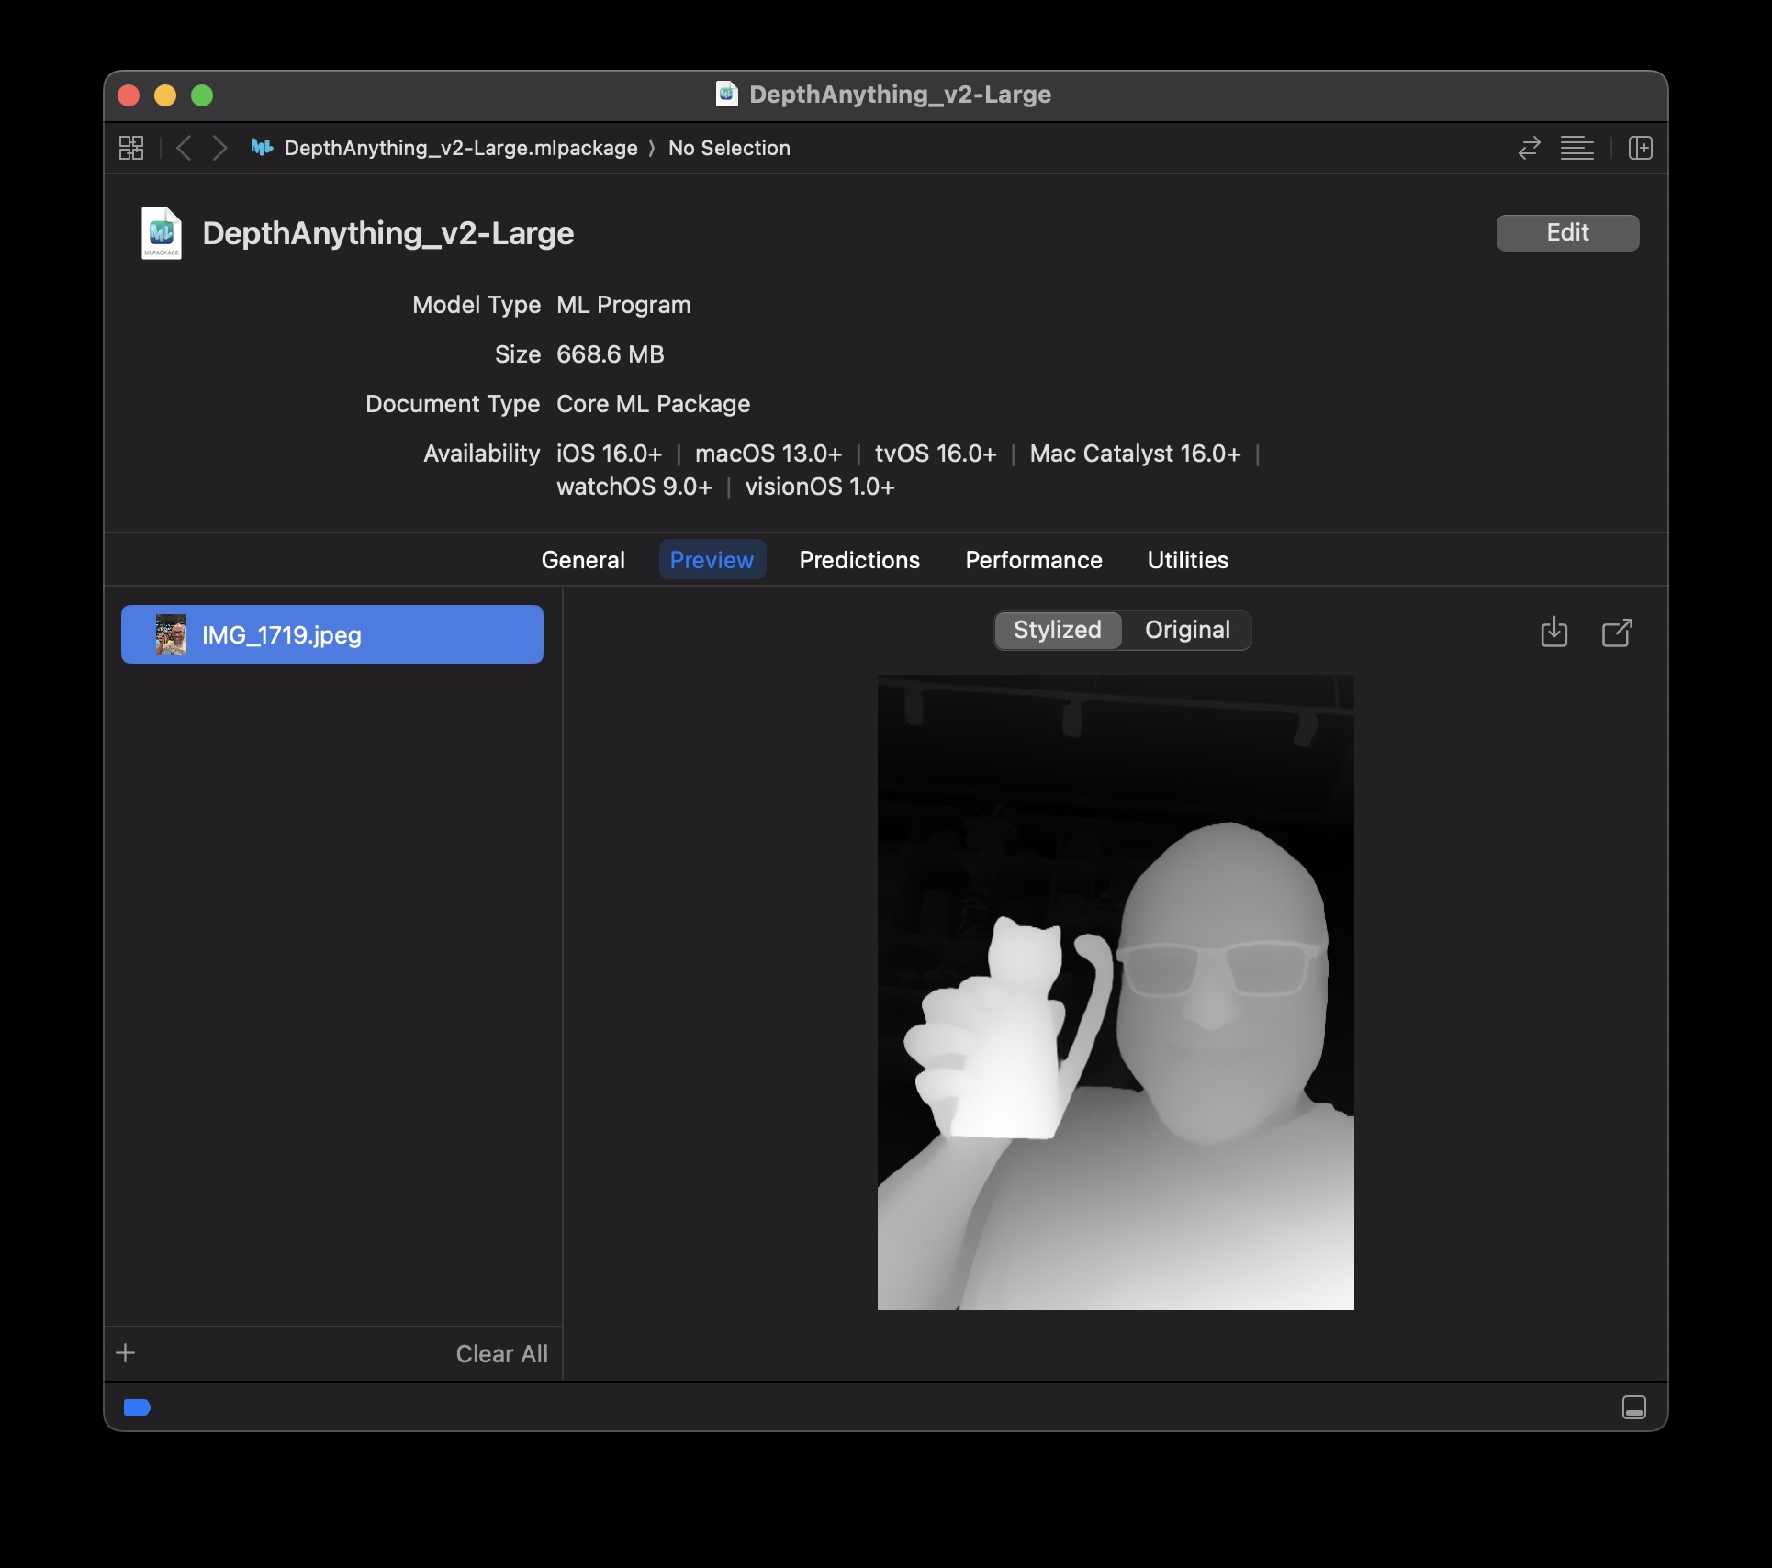Click the back navigation chevron

pos(184,148)
